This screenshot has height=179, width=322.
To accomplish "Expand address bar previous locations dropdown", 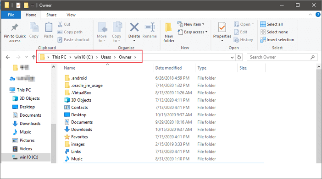I will (x=232, y=57).
